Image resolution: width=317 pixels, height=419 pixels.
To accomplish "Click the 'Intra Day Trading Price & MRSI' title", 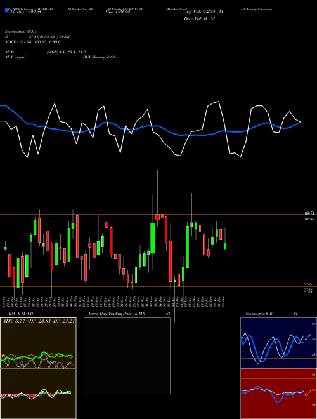I will coord(129,314).
